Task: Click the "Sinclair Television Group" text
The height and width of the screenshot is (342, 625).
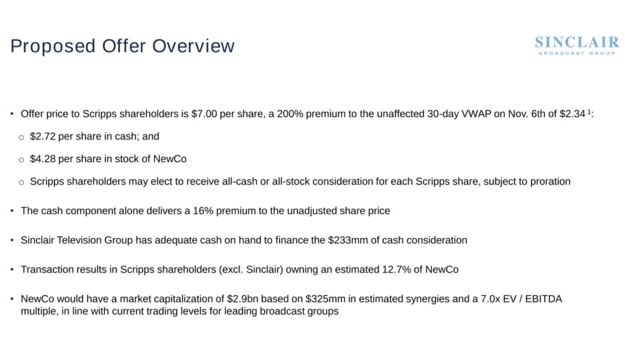Action: pyautogui.click(x=76, y=240)
